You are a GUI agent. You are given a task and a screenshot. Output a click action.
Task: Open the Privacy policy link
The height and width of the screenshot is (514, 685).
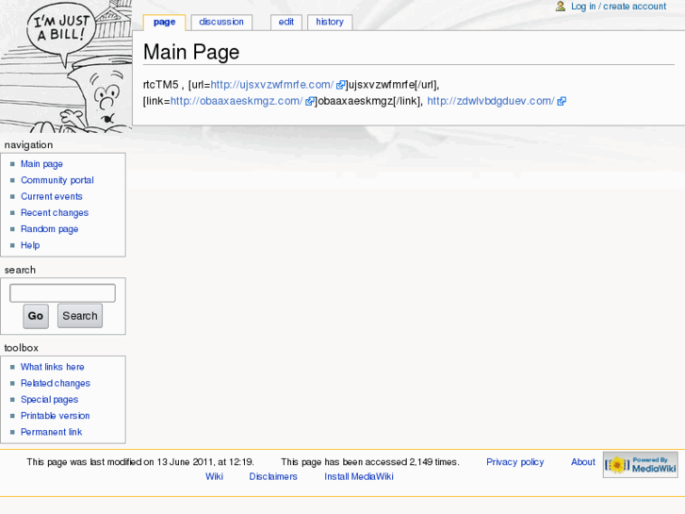(x=515, y=462)
